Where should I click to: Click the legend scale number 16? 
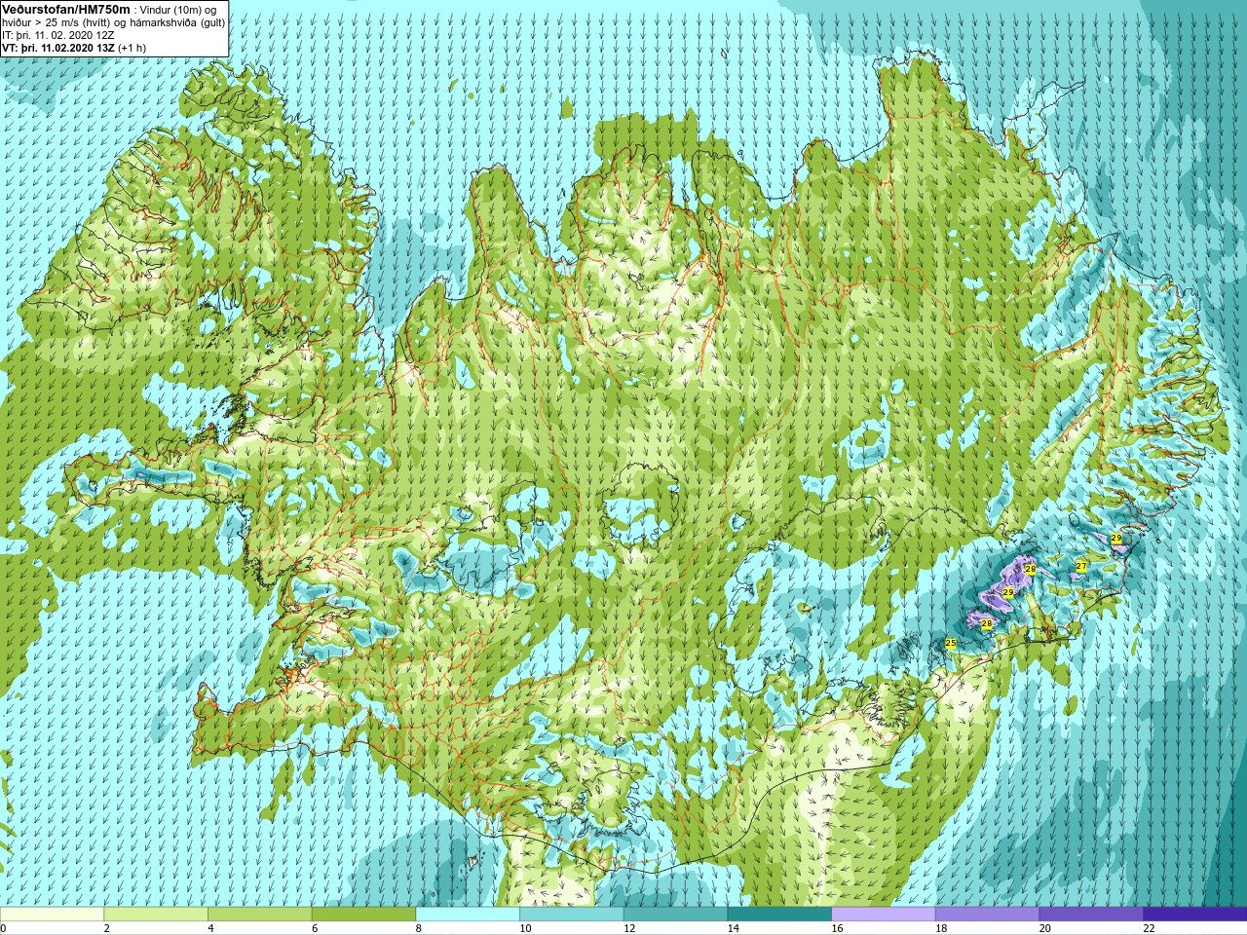pos(838,929)
